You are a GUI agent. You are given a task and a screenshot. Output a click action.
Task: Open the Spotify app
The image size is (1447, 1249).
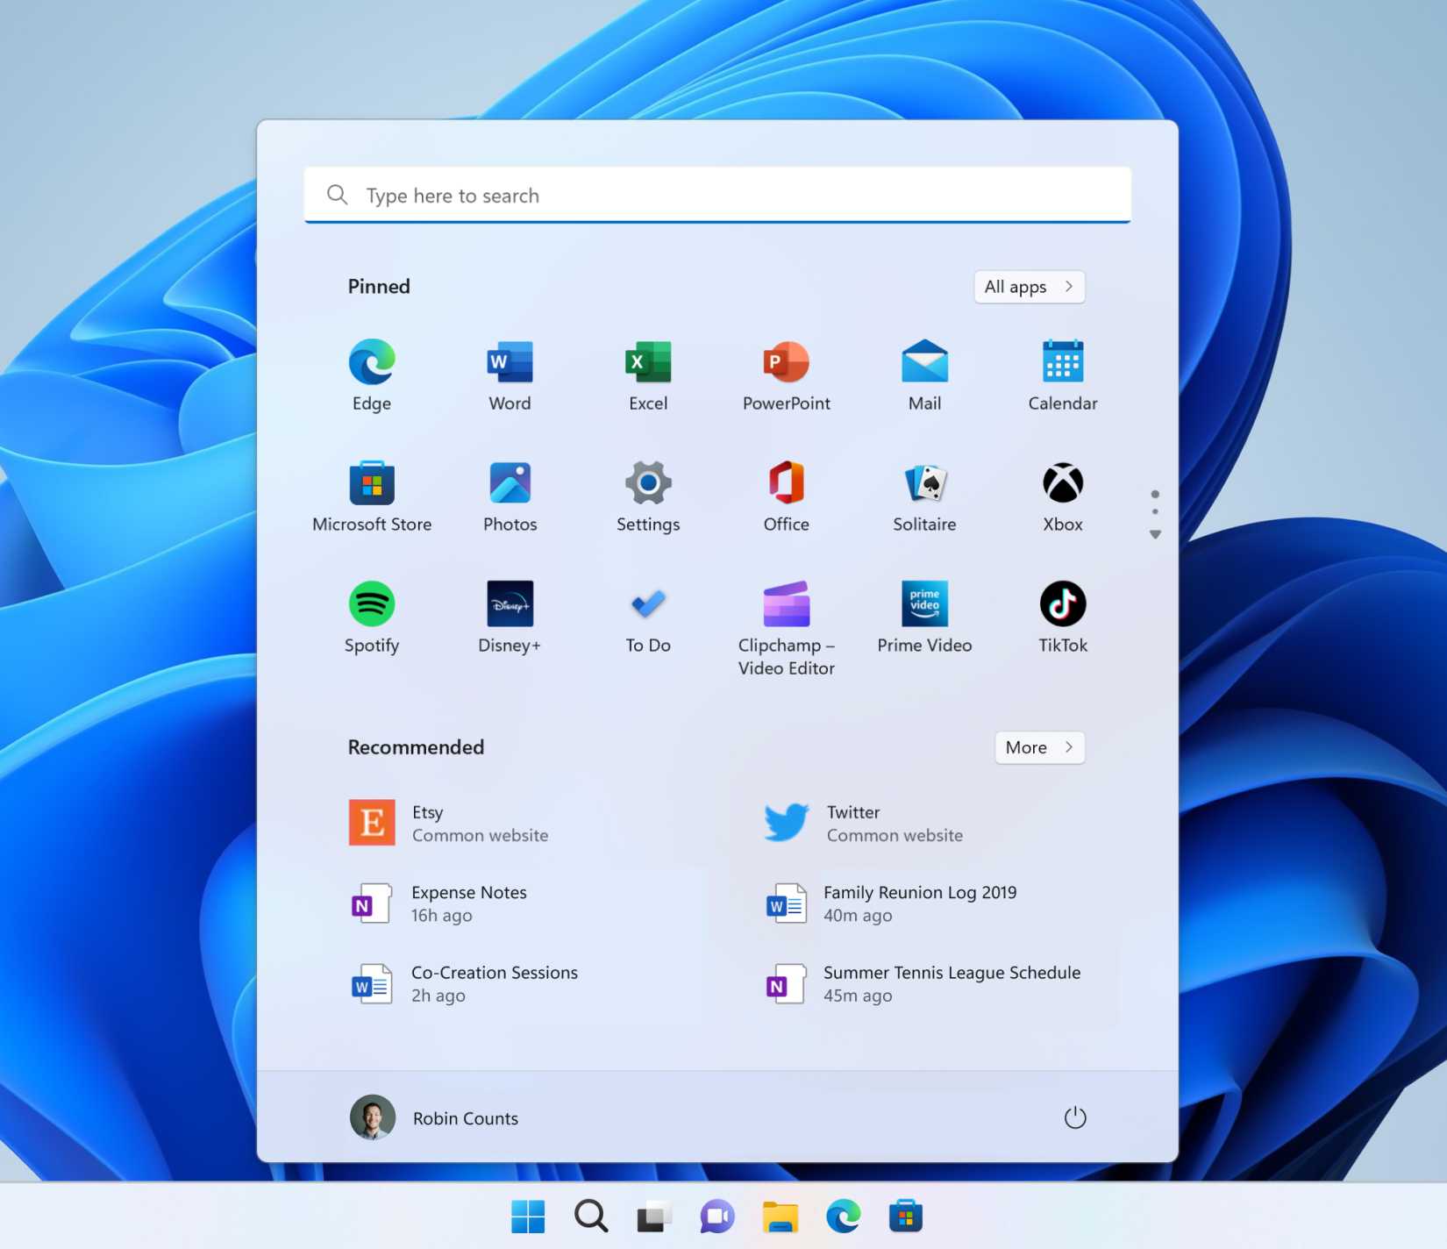click(371, 614)
